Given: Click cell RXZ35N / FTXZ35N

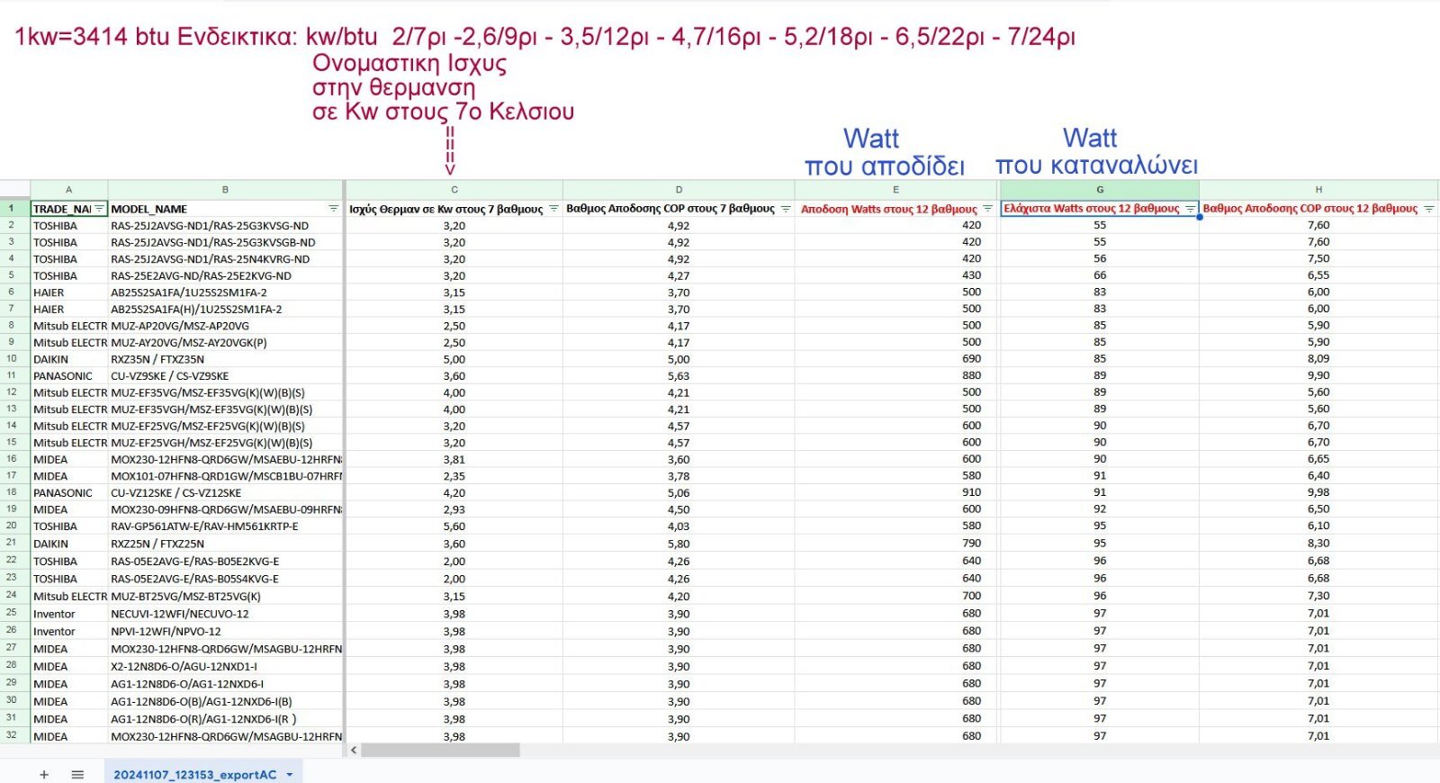Looking at the screenshot, I should pyautogui.click(x=225, y=359).
